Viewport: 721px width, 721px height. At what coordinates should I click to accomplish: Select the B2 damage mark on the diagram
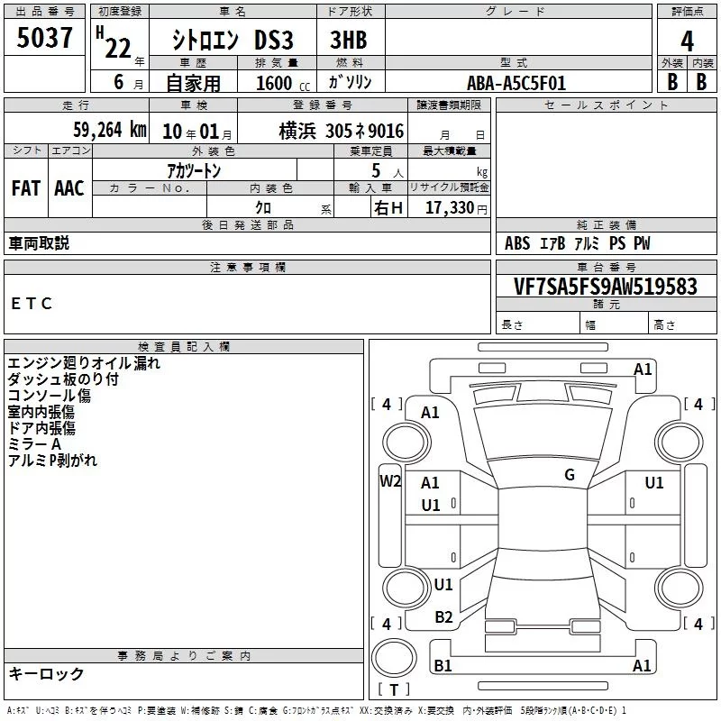point(443,617)
